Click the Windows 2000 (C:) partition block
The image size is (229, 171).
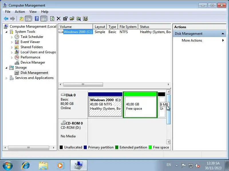click(x=105, y=104)
